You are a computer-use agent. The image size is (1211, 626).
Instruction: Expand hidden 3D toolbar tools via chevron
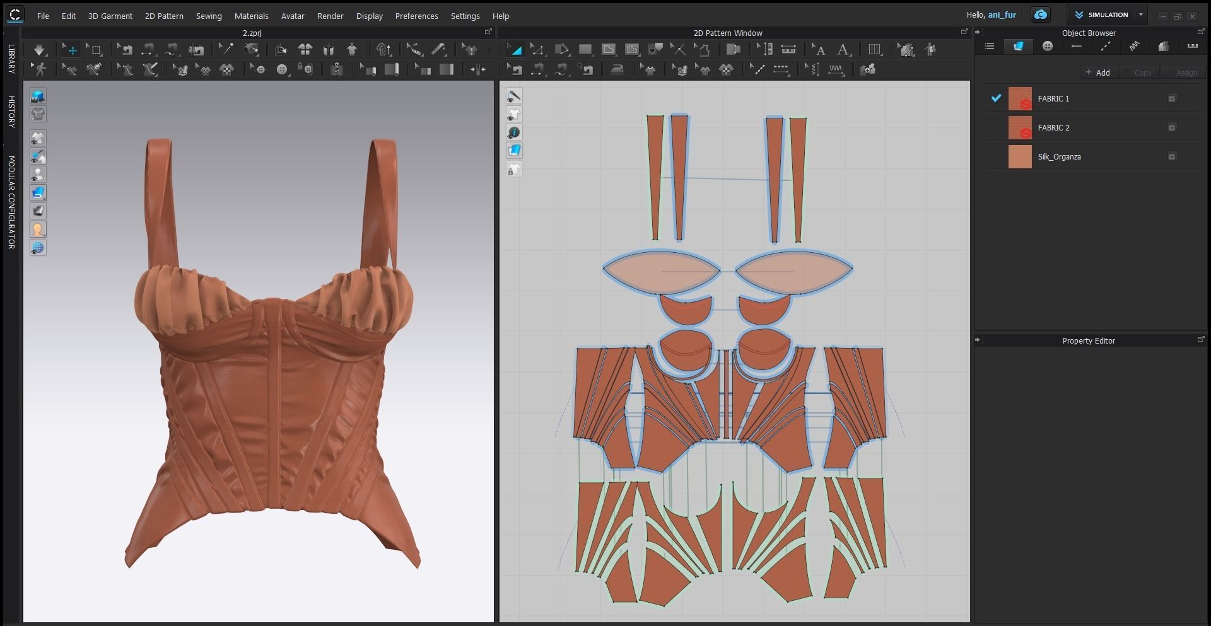[x=490, y=49]
